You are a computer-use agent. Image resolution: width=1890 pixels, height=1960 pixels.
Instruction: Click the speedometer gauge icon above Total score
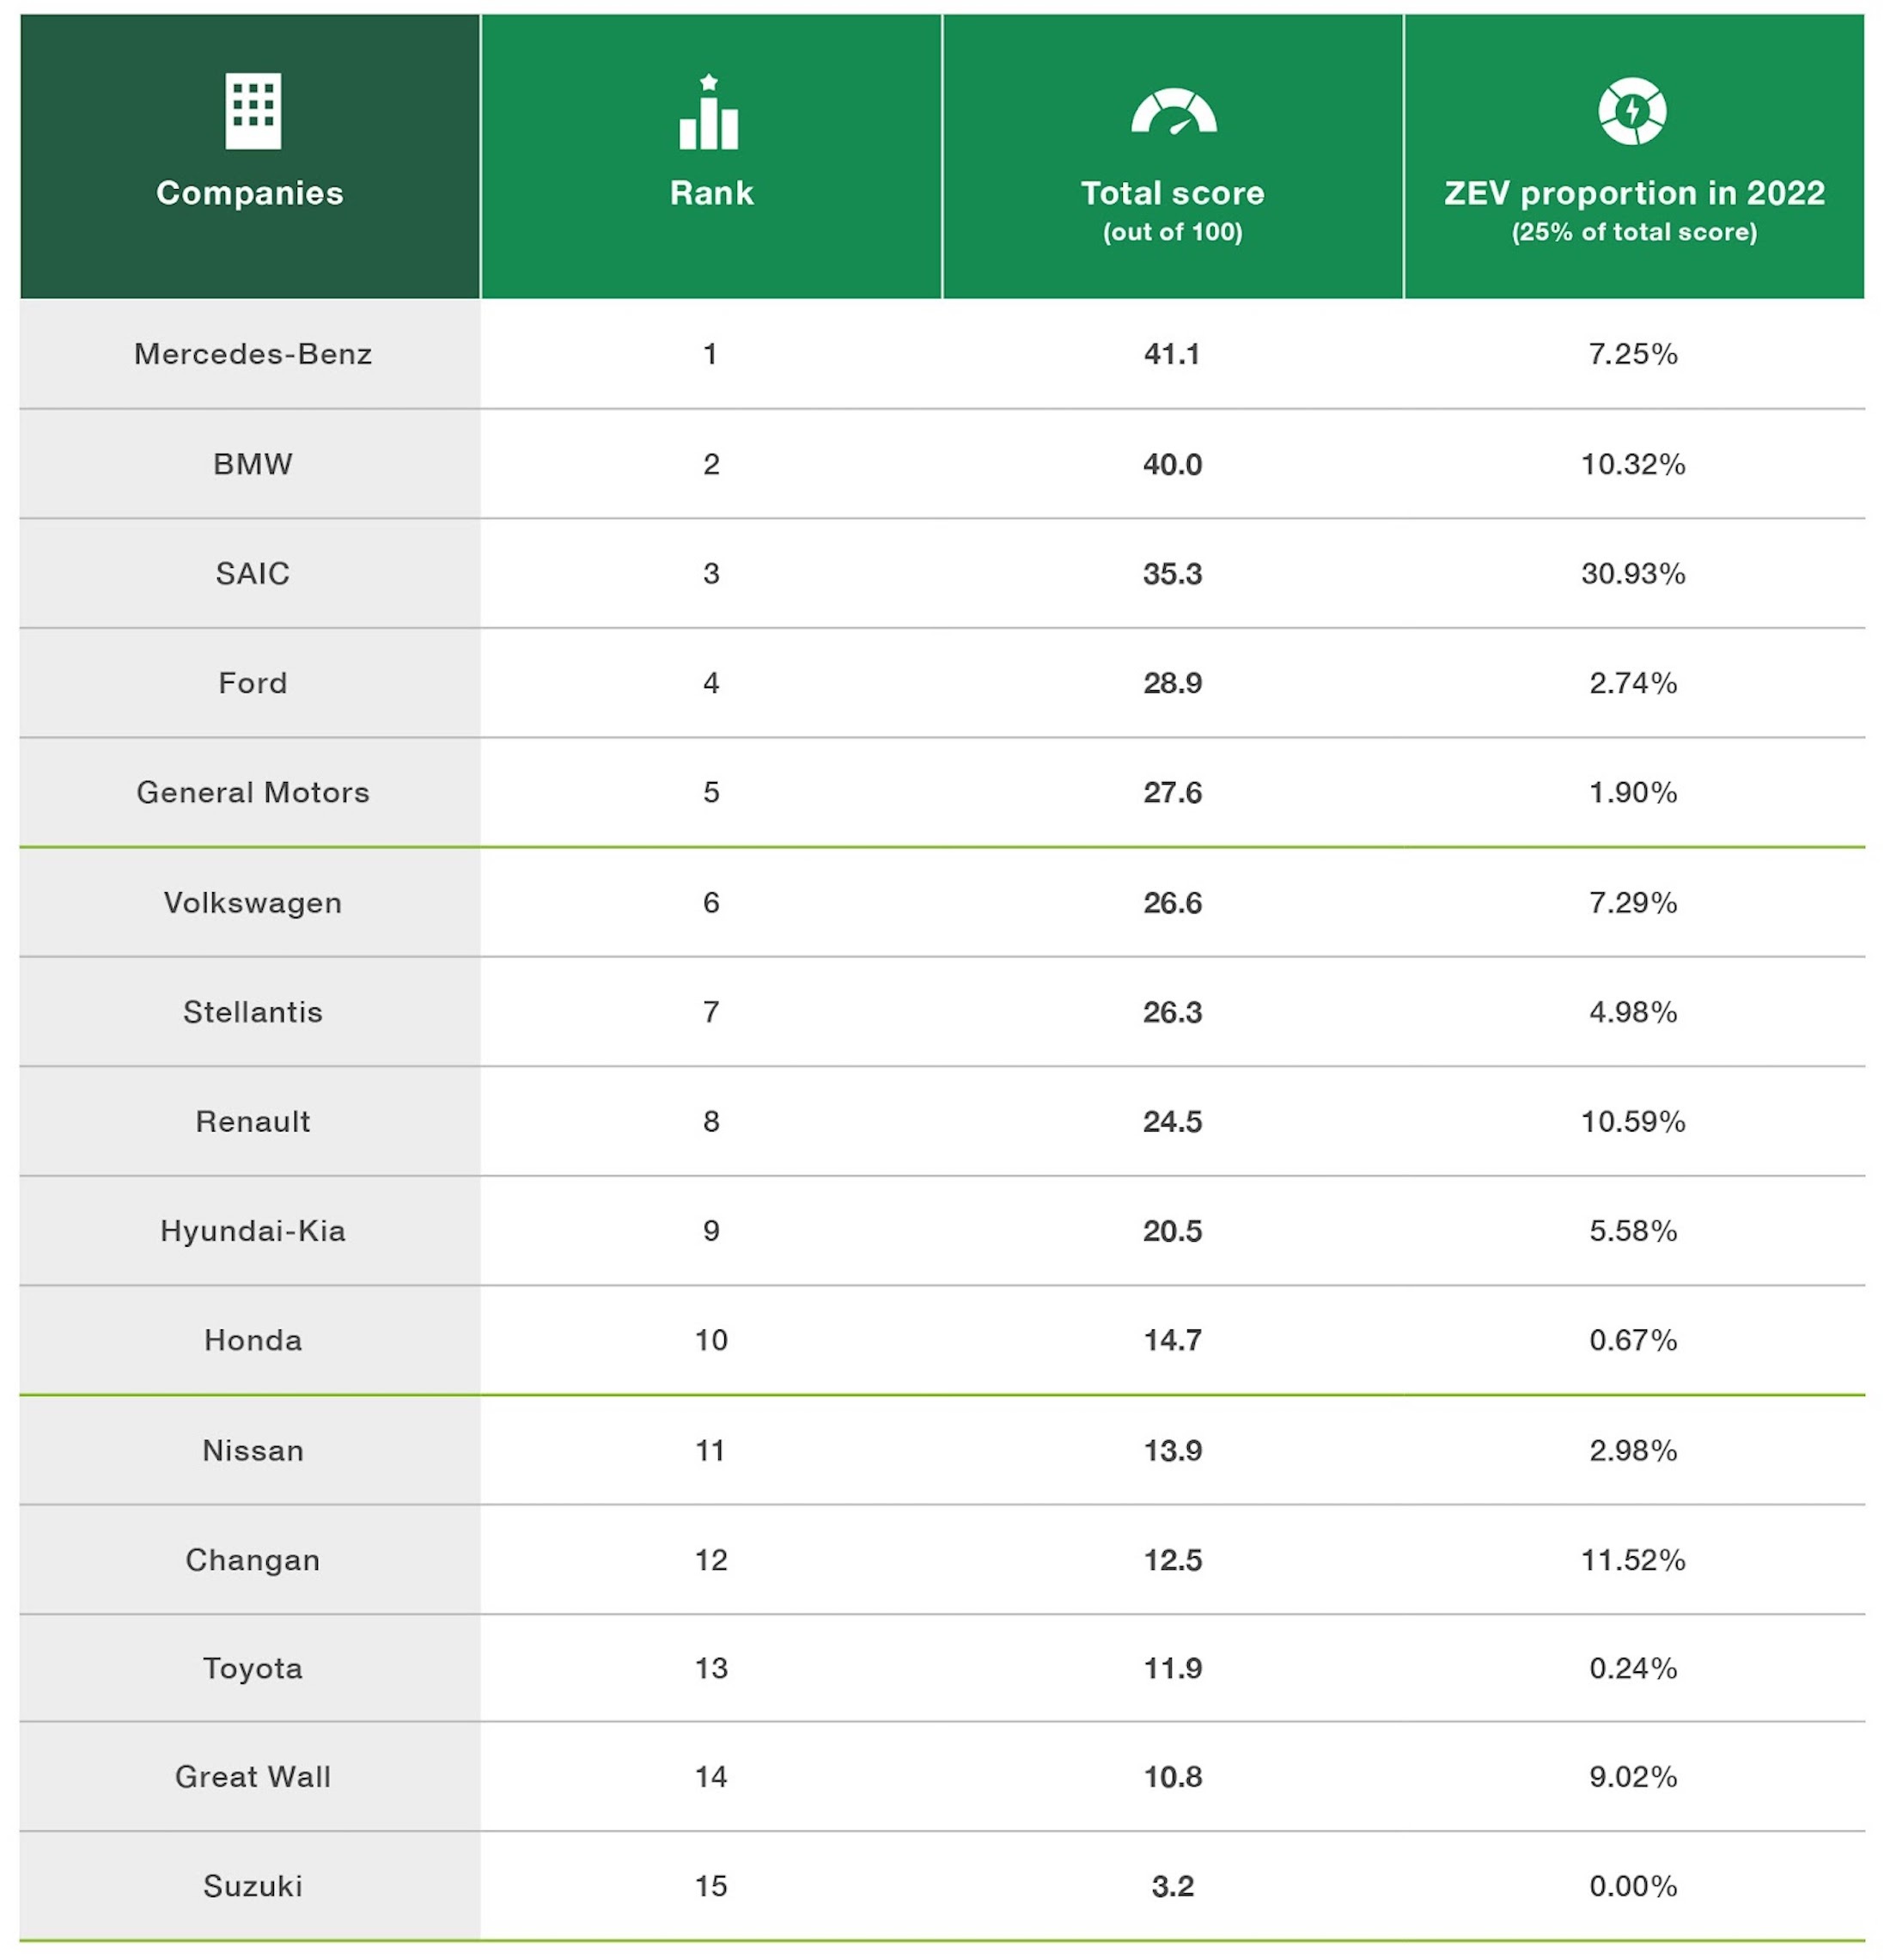point(1173,112)
